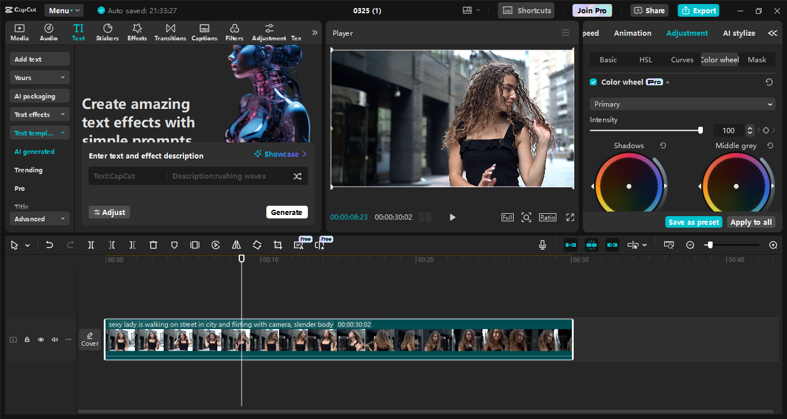Image resolution: width=787 pixels, height=419 pixels.
Task: Switch to the Animation tab
Action: [x=632, y=33]
